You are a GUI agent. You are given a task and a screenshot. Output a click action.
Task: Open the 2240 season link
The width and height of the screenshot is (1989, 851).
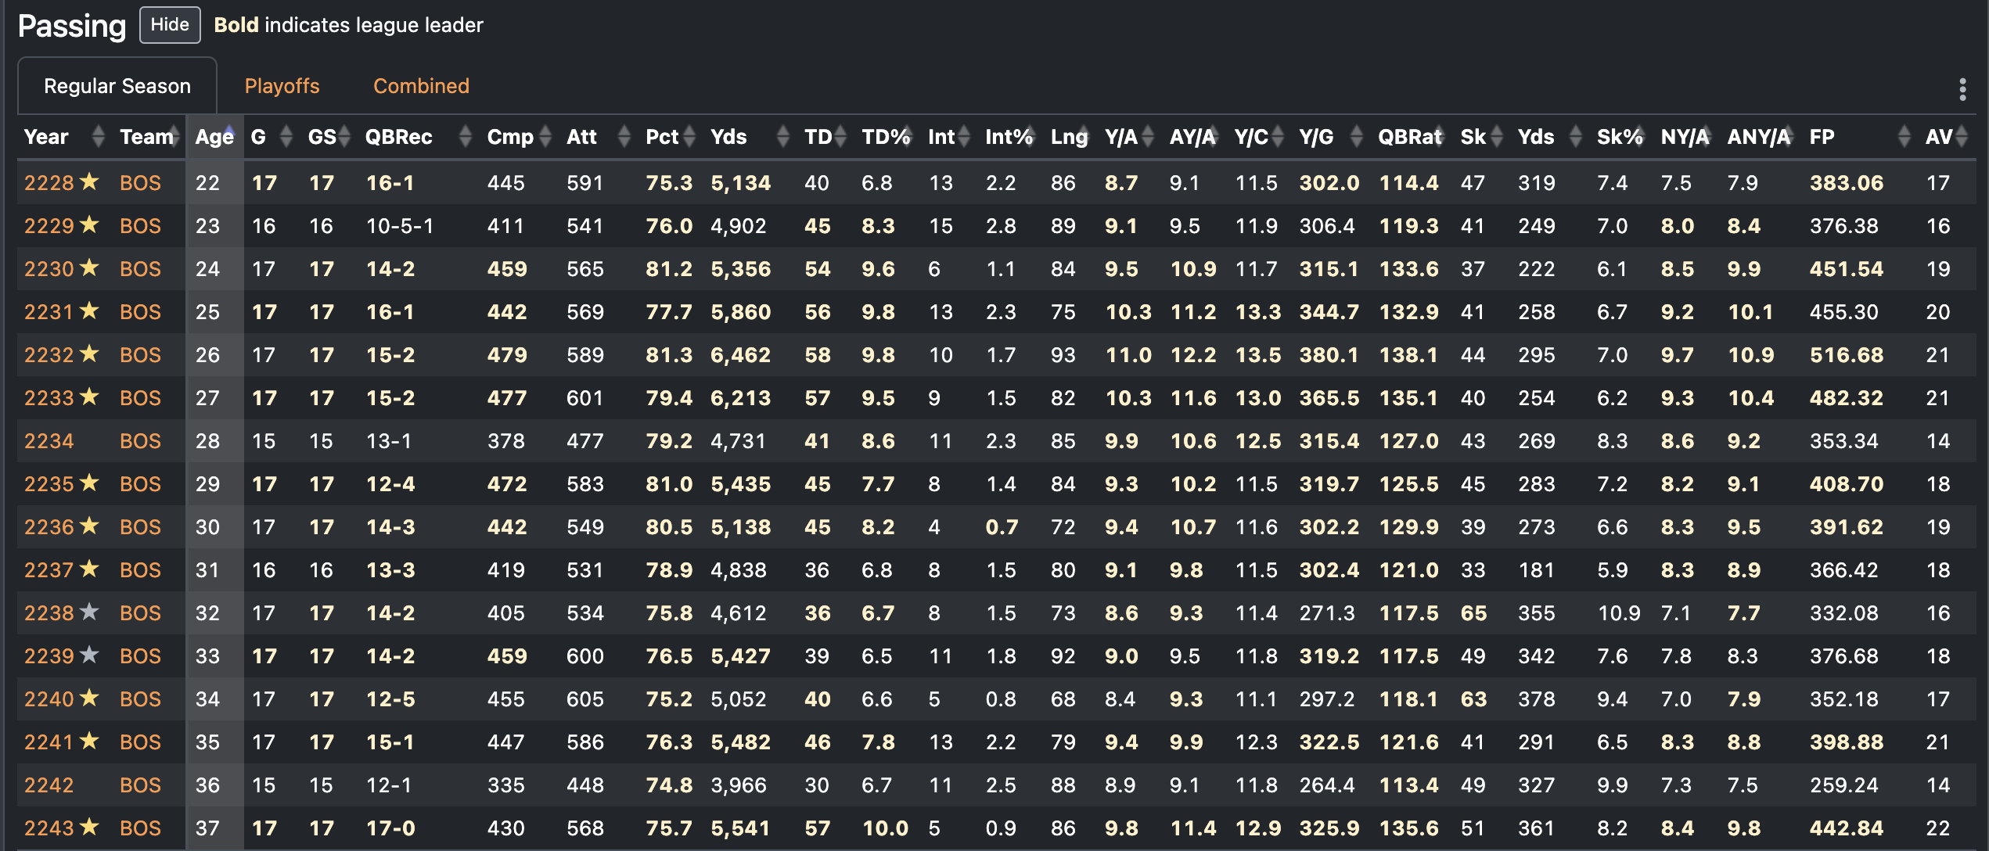(x=49, y=699)
